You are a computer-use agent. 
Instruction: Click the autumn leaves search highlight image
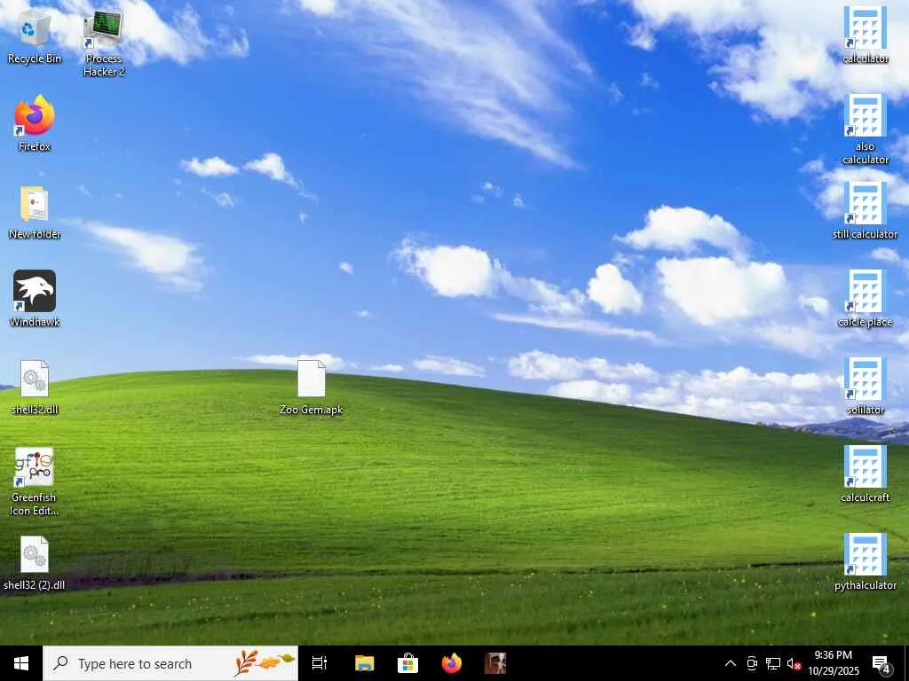265,663
